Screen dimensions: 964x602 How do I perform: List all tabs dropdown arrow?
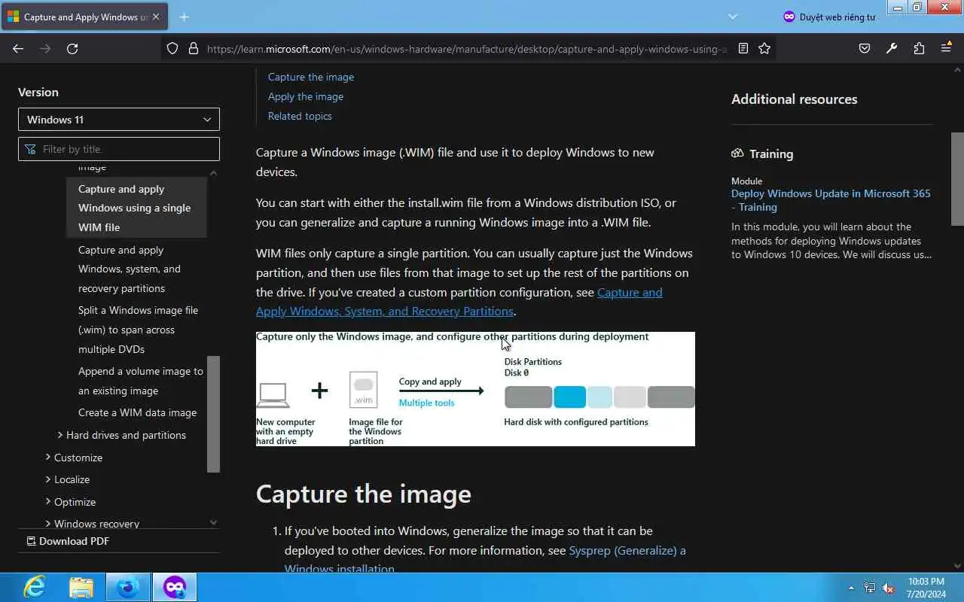[733, 17]
